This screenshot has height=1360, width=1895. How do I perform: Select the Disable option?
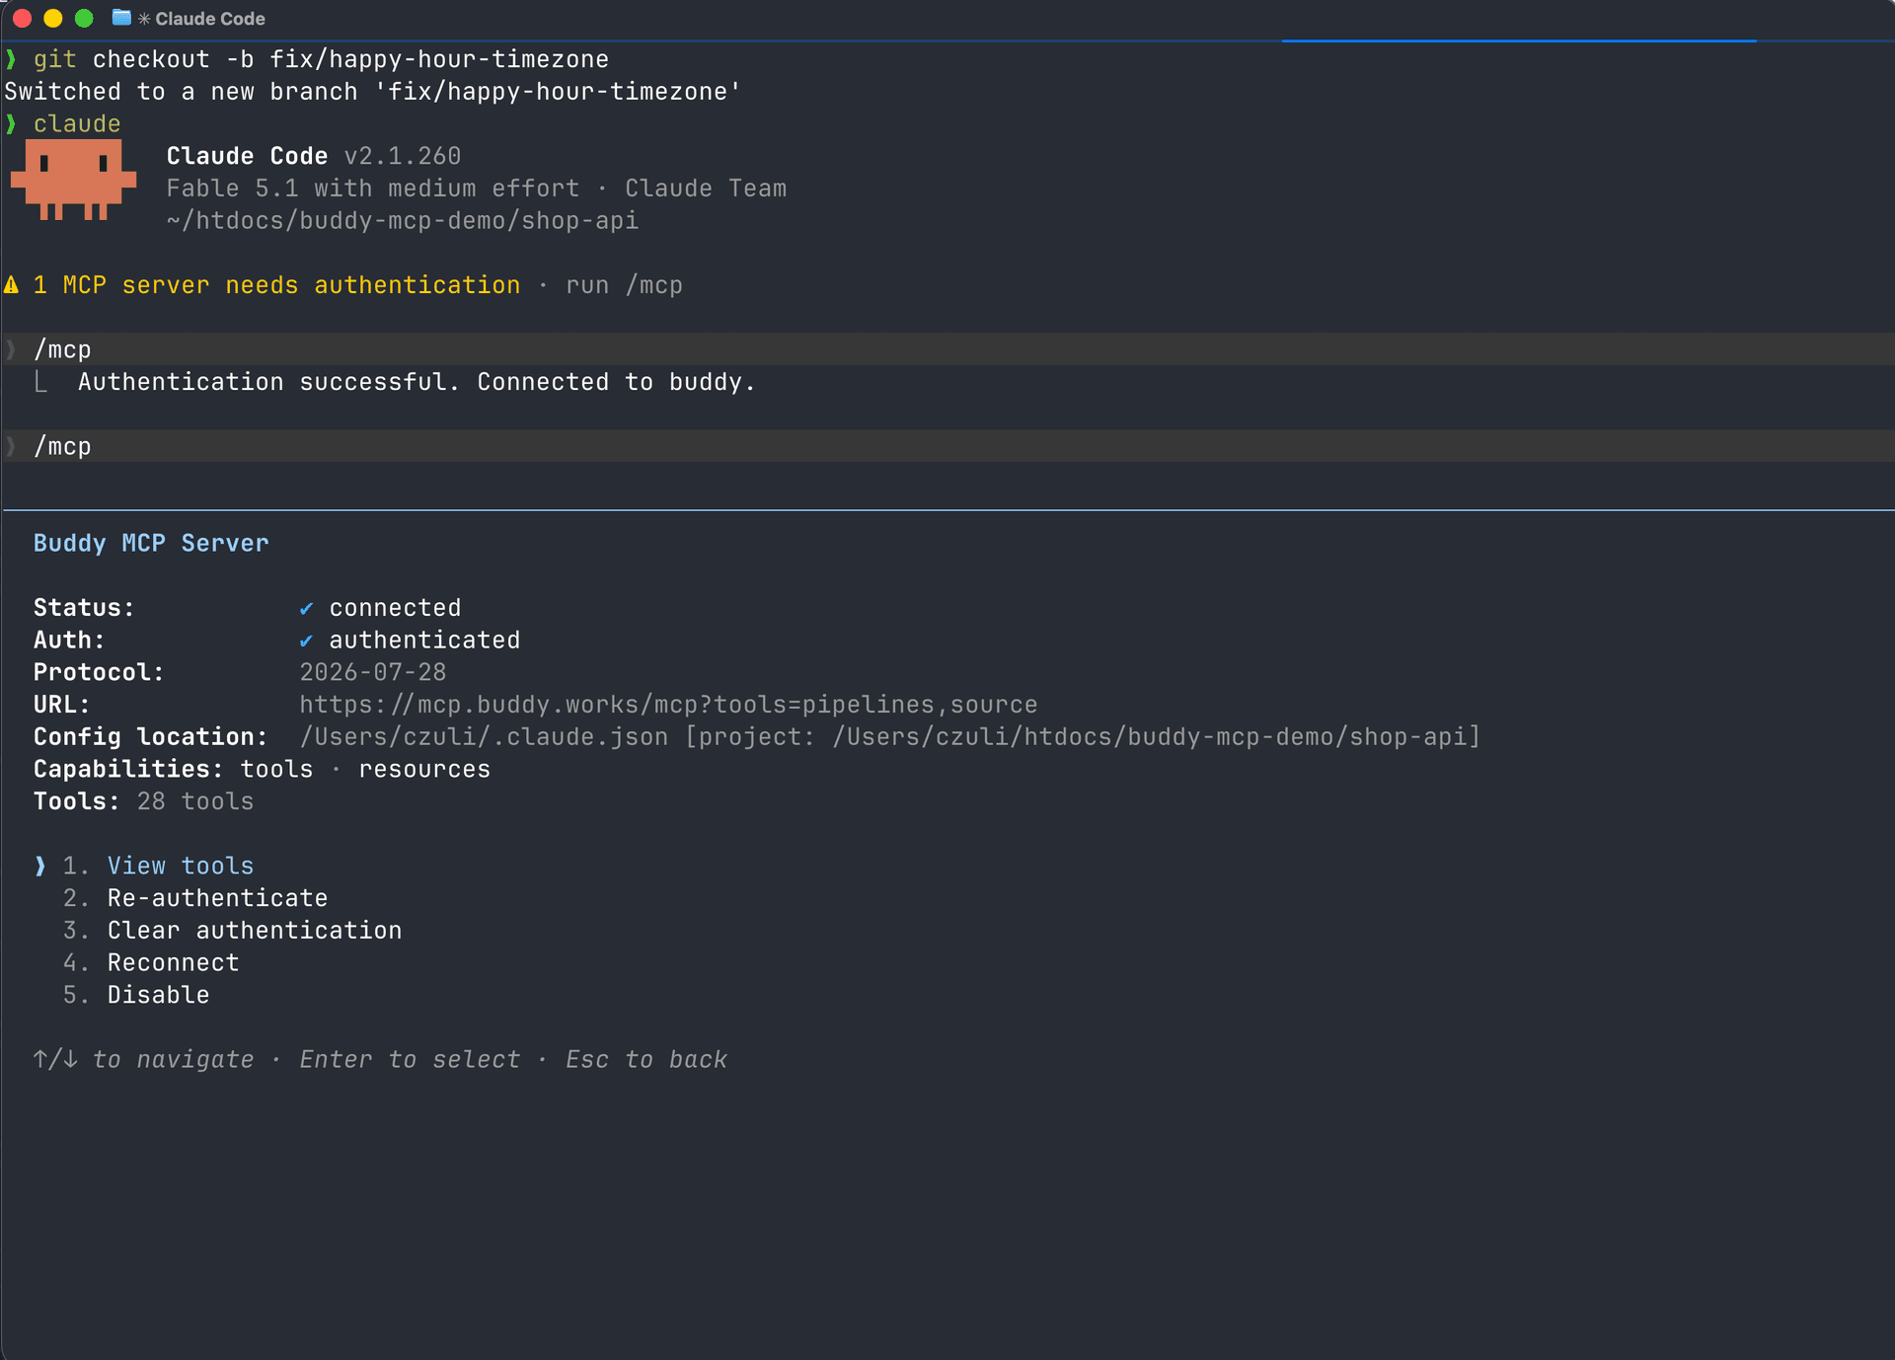[158, 995]
